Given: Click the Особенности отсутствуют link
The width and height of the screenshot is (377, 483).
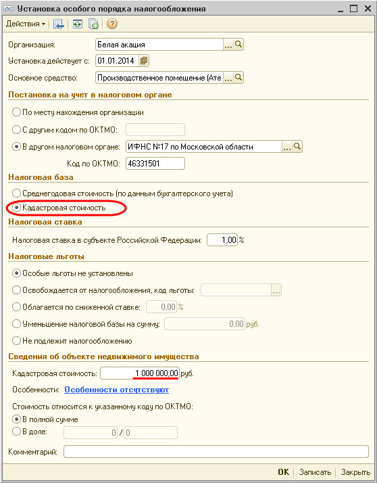Looking at the screenshot, I should click(117, 390).
